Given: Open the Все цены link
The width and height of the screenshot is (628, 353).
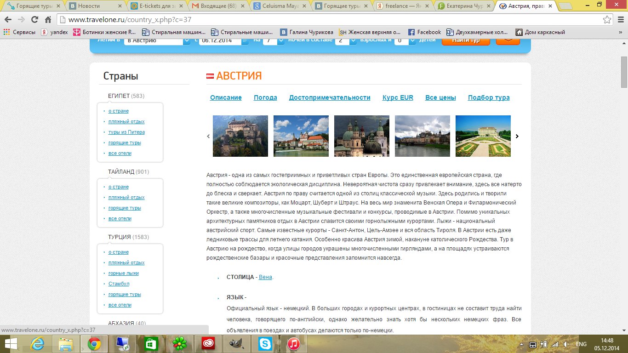Looking at the screenshot, I should pyautogui.click(x=440, y=97).
